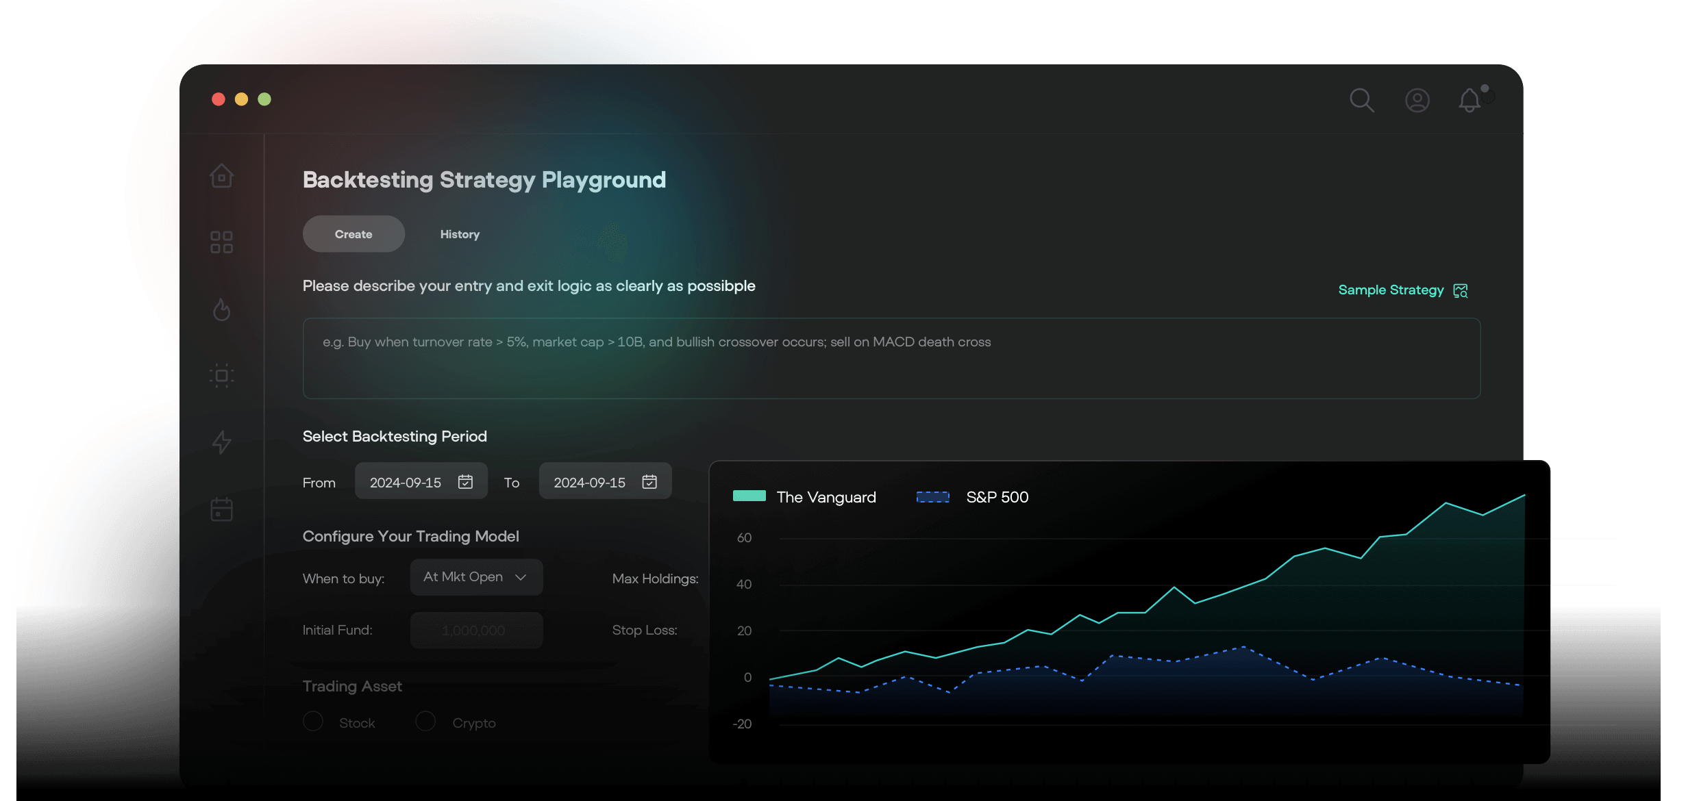Open the dashboard grid icon in sidebar
The width and height of the screenshot is (1699, 801).
click(x=221, y=242)
